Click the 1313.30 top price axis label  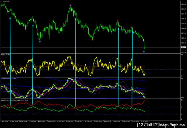[184, 4]
